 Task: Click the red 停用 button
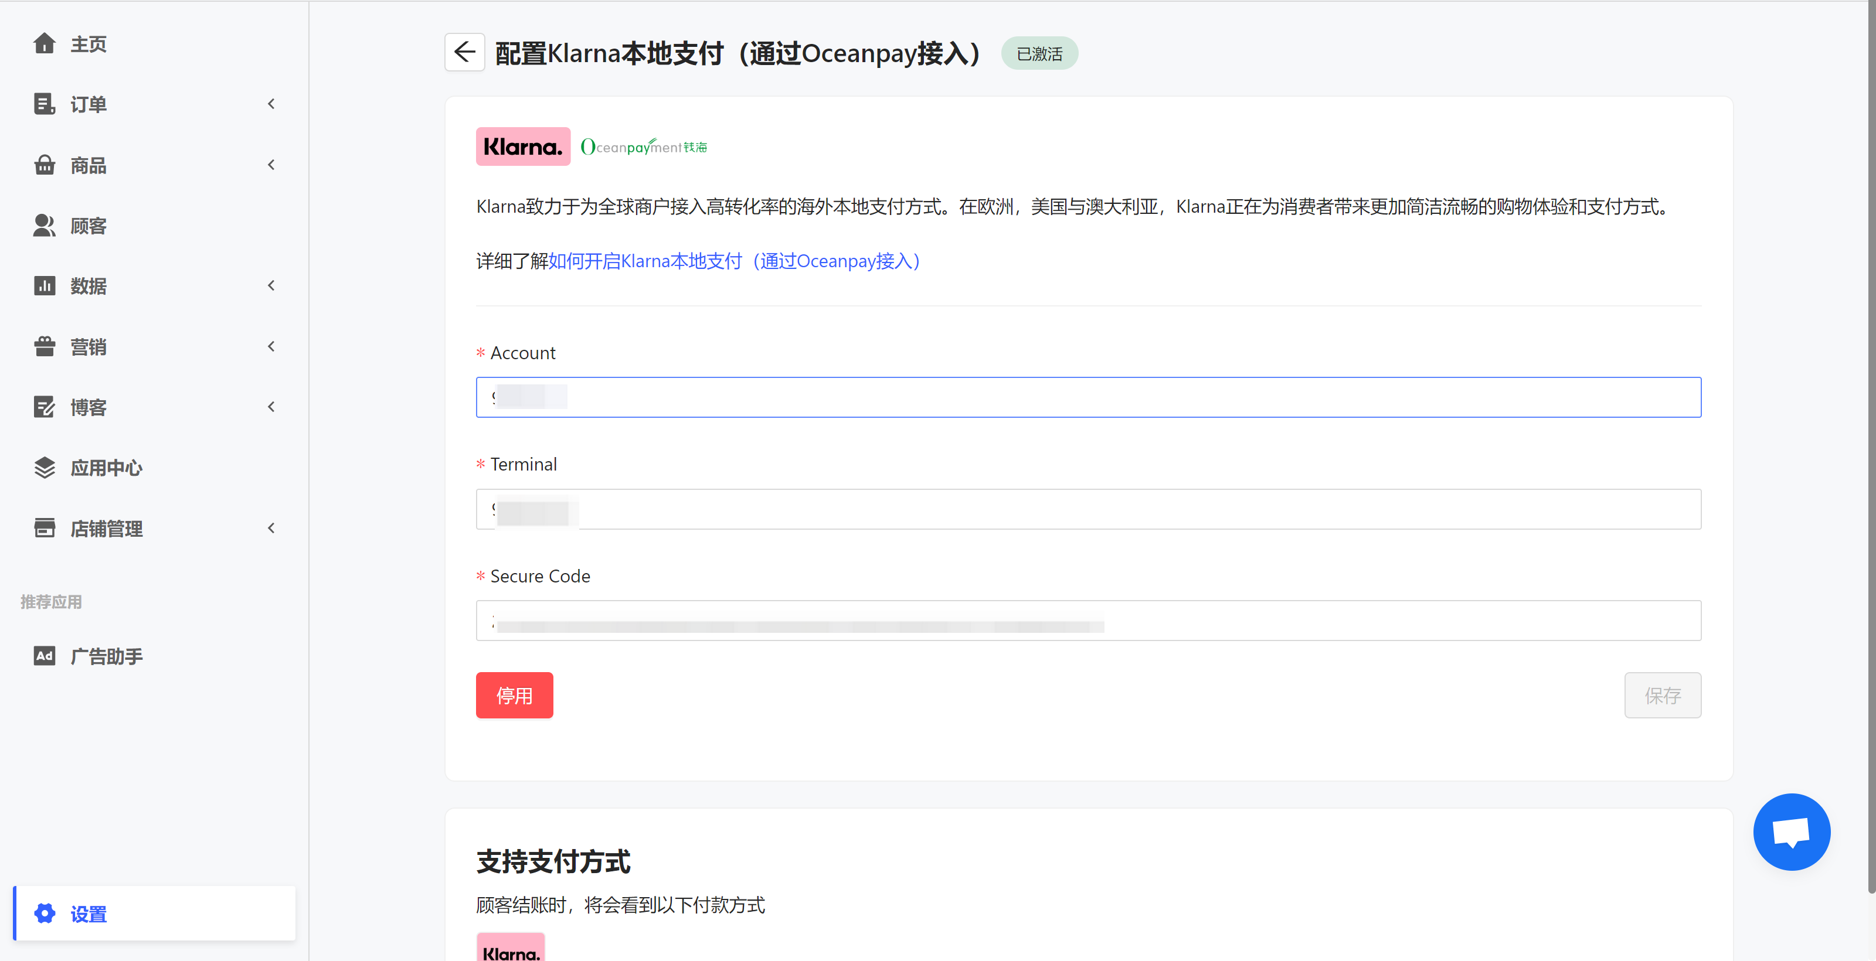click(x=514, y=696)
